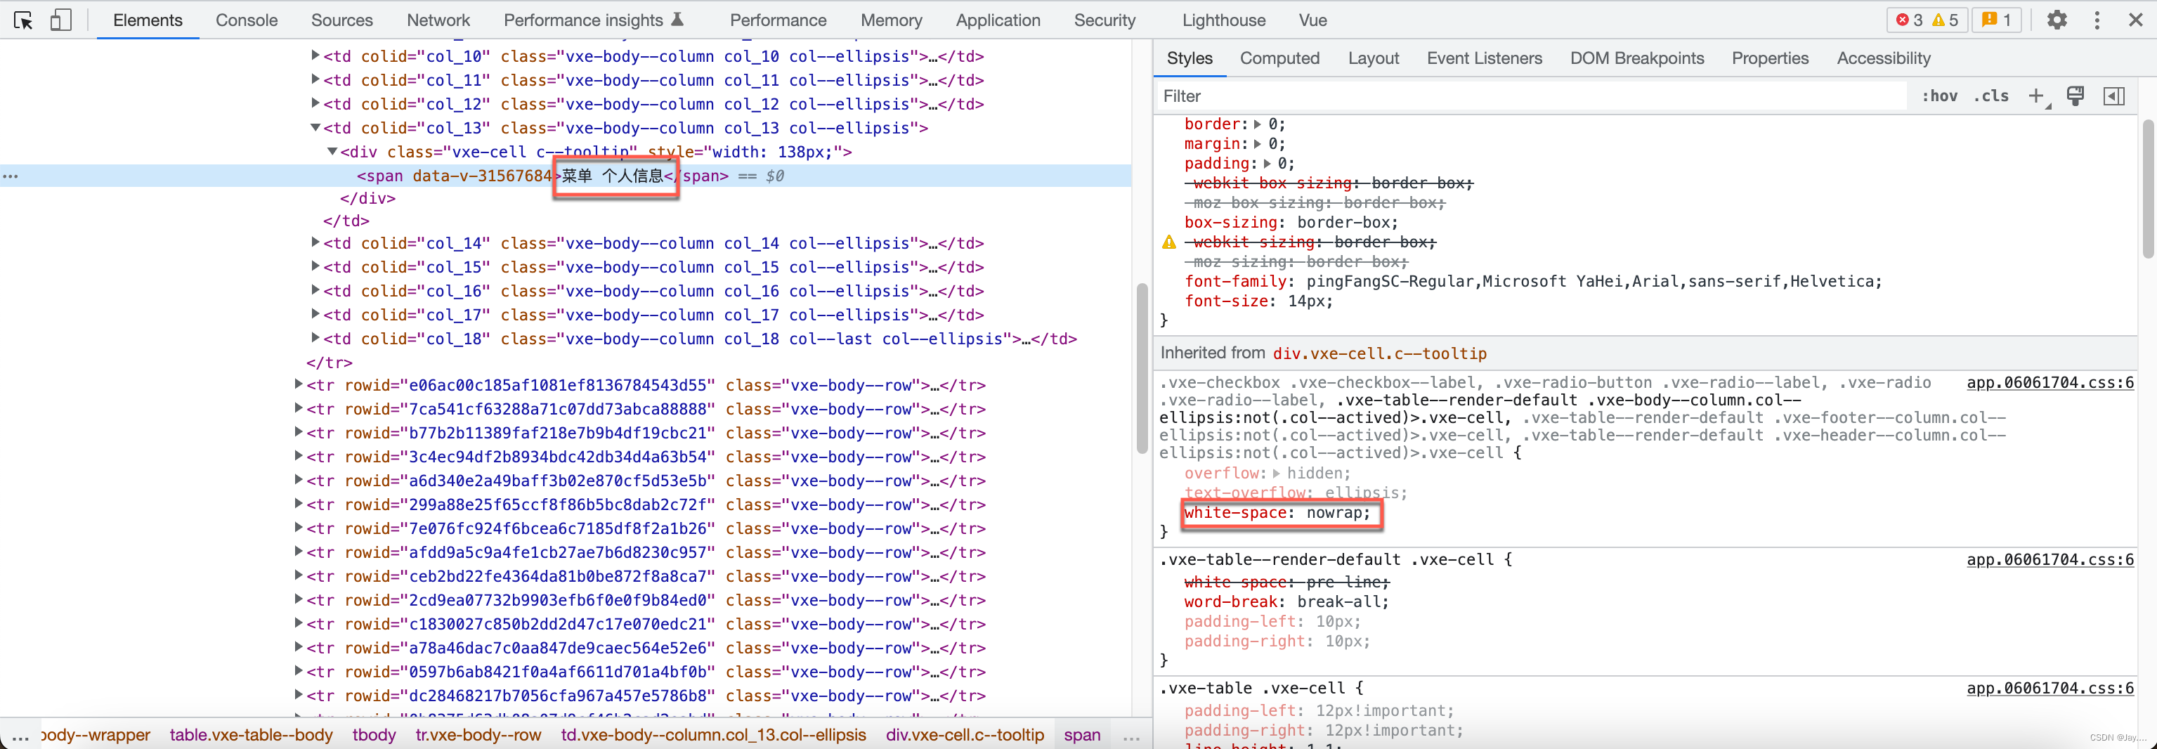Select the tbody breadcrumb

374,735
